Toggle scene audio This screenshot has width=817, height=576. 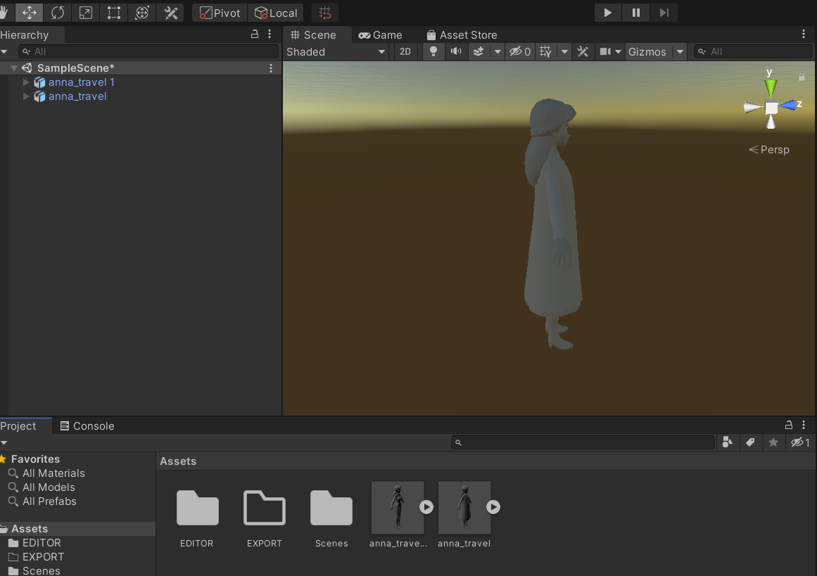click(456, 51)
